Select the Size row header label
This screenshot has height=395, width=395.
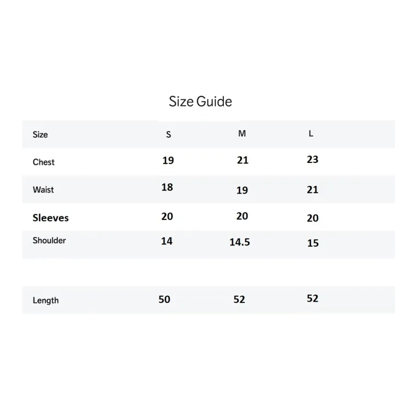(40, 134)
